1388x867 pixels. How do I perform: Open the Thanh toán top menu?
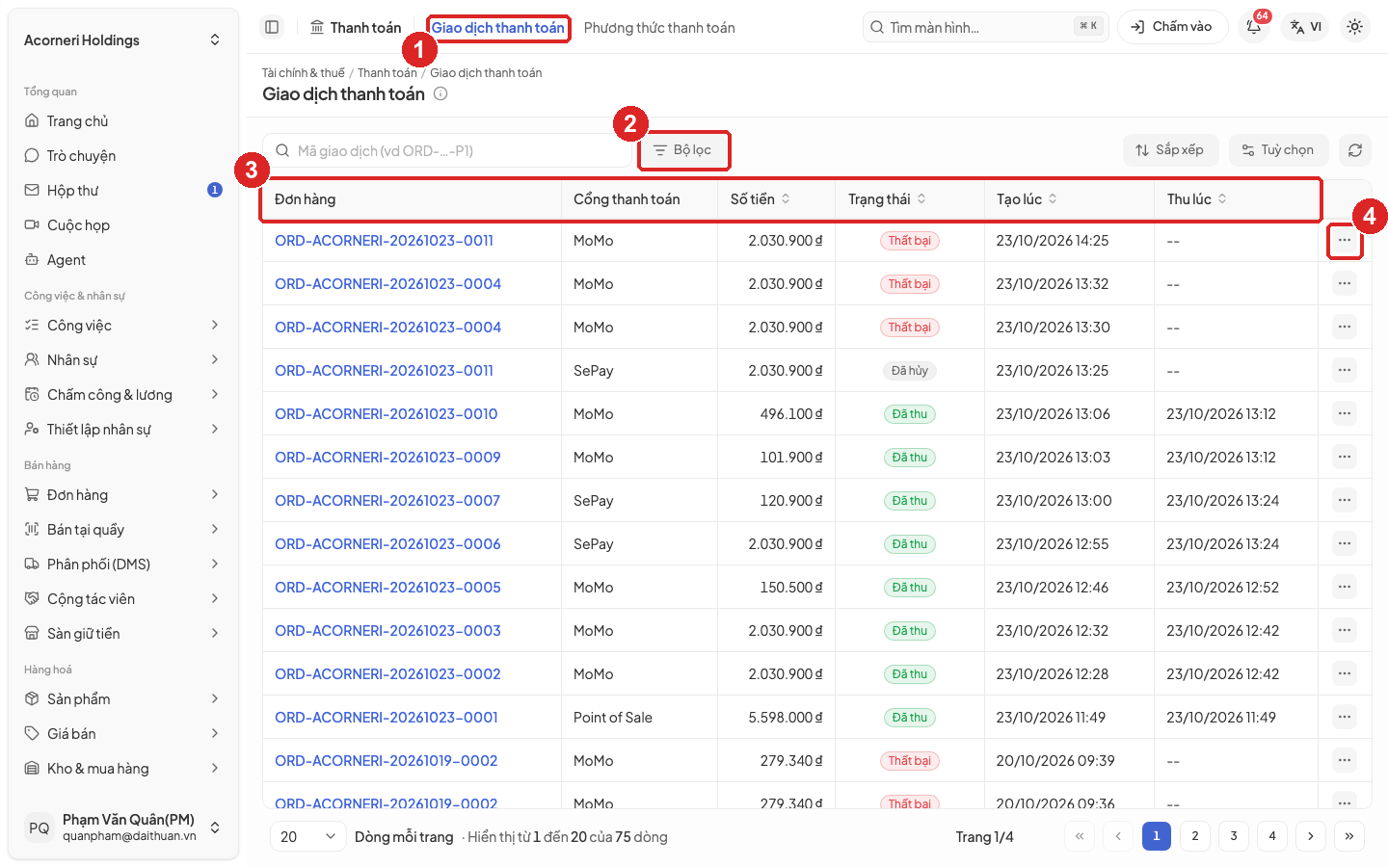tap(356, 28)
